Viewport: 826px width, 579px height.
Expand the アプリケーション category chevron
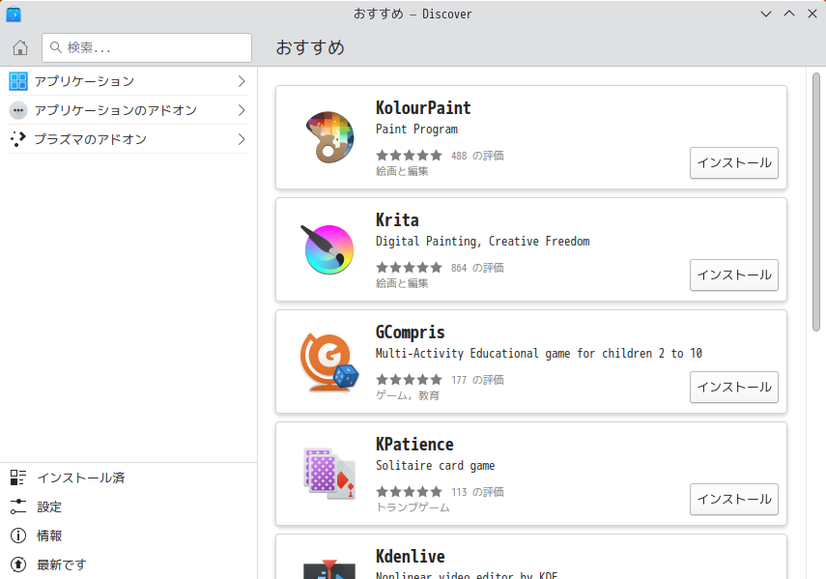click(242, 81)
